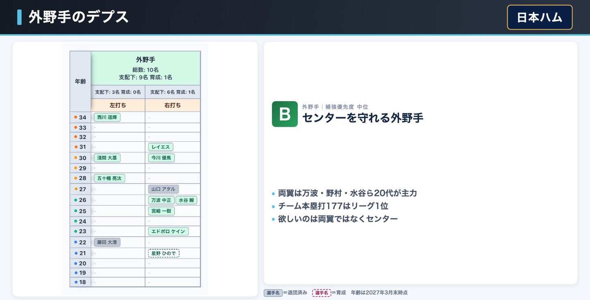Click the 総数: 10名 summary text
The width and height of the screenshot is (590, 300).
[x=145, y=70]
